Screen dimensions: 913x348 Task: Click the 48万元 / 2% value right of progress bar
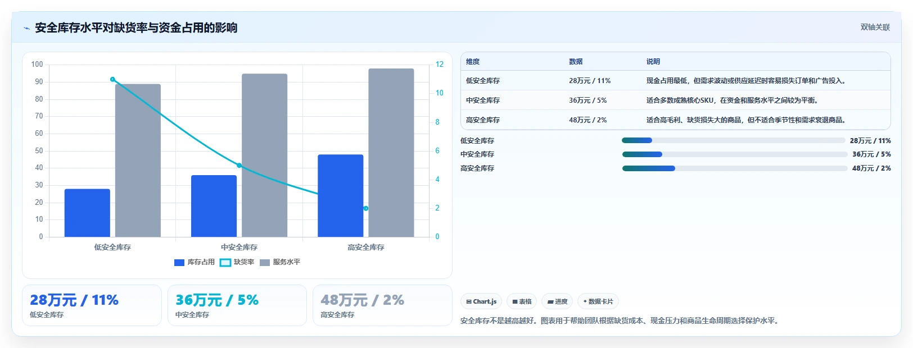click(x=871, y=168)
